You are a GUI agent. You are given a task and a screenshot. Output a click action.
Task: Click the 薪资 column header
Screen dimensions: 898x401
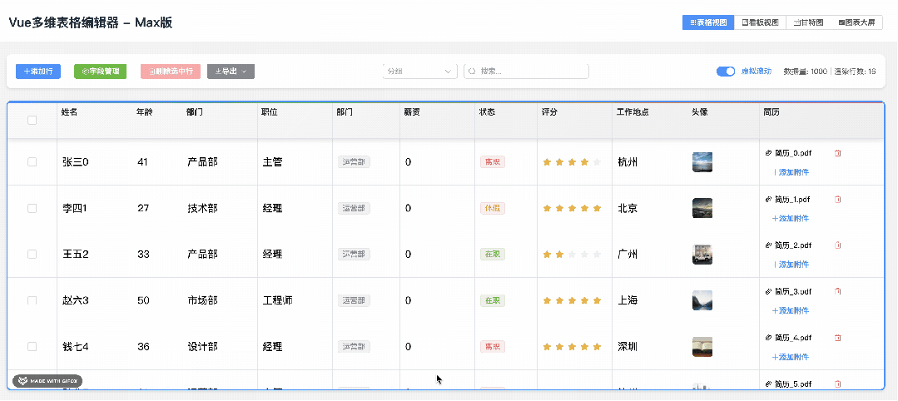[x=412, y=112]
